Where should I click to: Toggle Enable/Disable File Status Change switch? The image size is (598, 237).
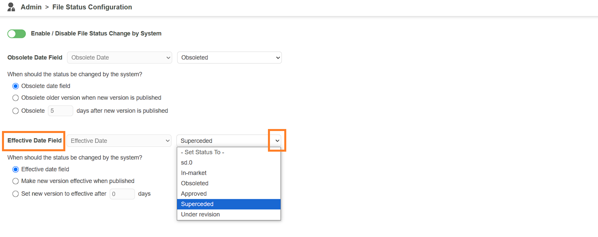tap(17, 34)
